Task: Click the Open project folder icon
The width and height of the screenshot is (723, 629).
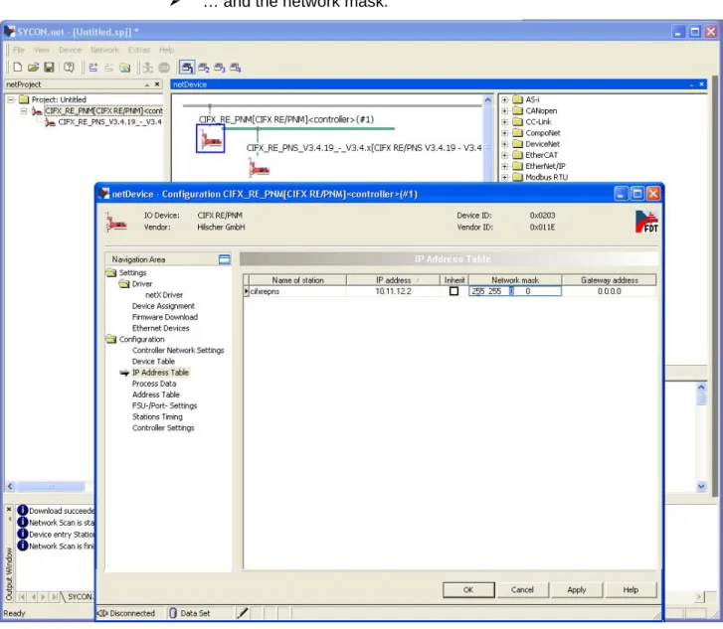Action: 33,68
